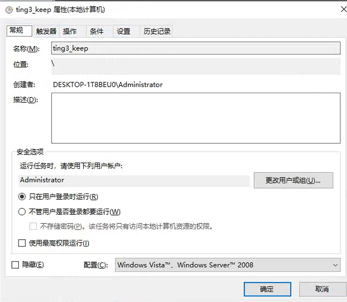Close the ting3_keep properties dialog
347x302 pixels.
click(344, 9)
